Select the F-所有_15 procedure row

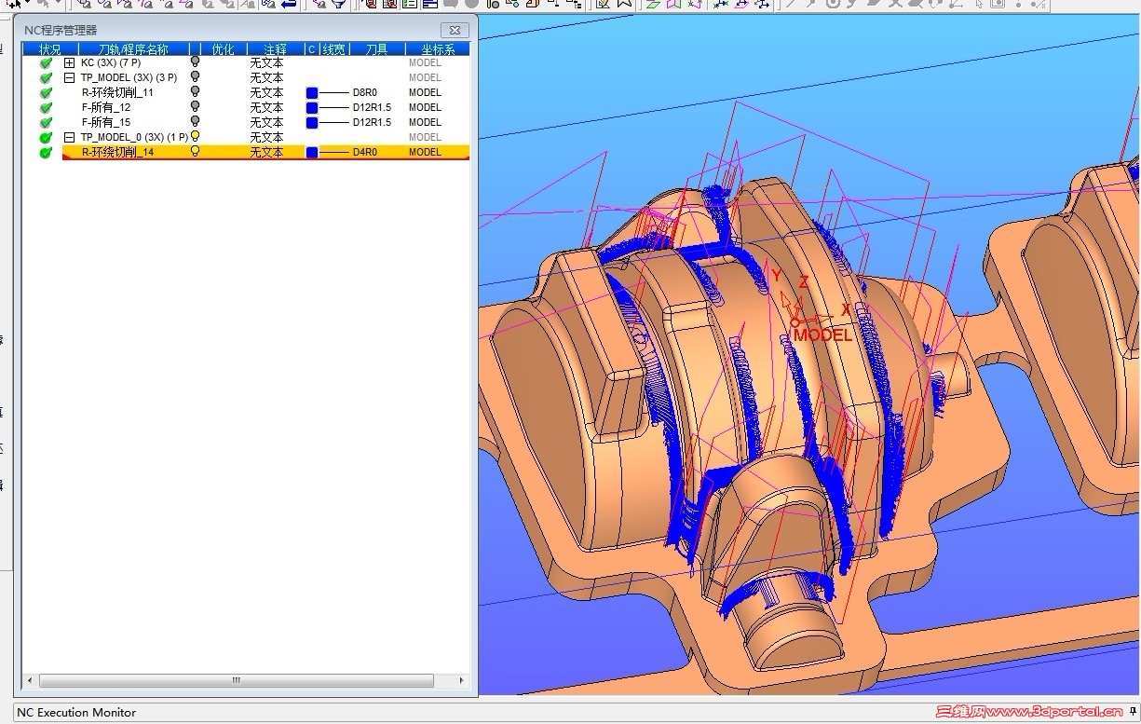pyautogui.click(x=106, y=123)
